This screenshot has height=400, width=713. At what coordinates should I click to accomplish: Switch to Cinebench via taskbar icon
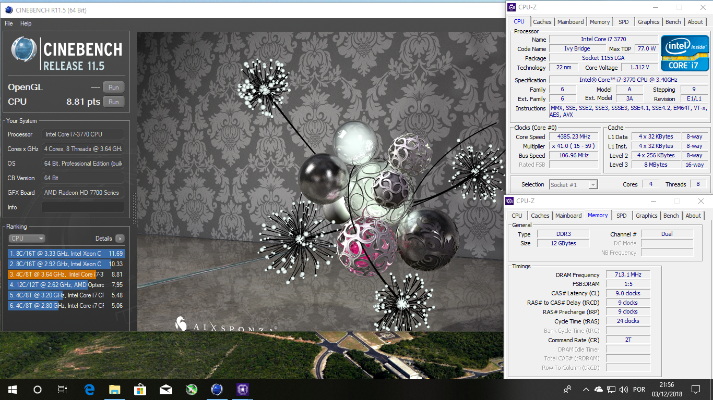pos(217,390)
